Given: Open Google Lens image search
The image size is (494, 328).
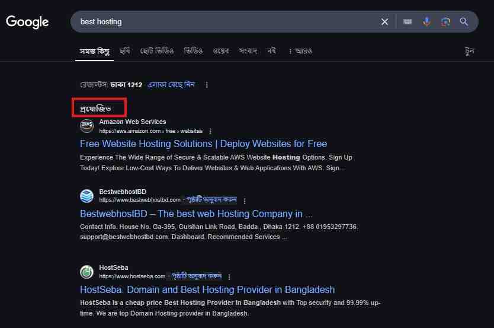Looking at the screenshot, I should coord(445,22).
